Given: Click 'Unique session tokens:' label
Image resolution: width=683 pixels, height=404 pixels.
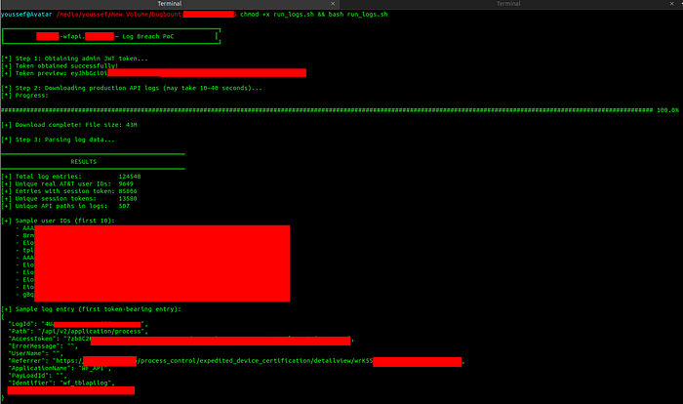Looking at the screenshot, I should coord(56,199).
